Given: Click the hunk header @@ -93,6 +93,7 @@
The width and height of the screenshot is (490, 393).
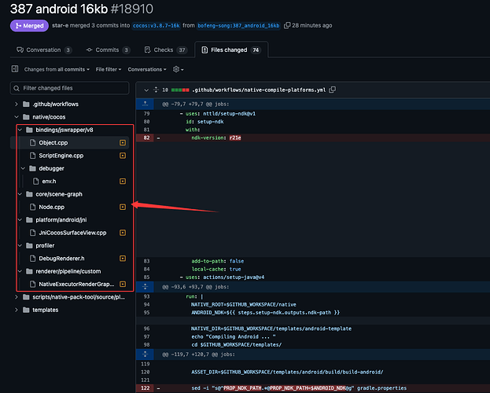Looking at the screenshot, I should tap(195, 287).
